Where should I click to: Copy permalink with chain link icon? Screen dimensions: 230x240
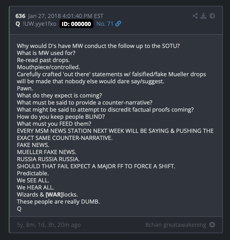click(x=118, y=24)
